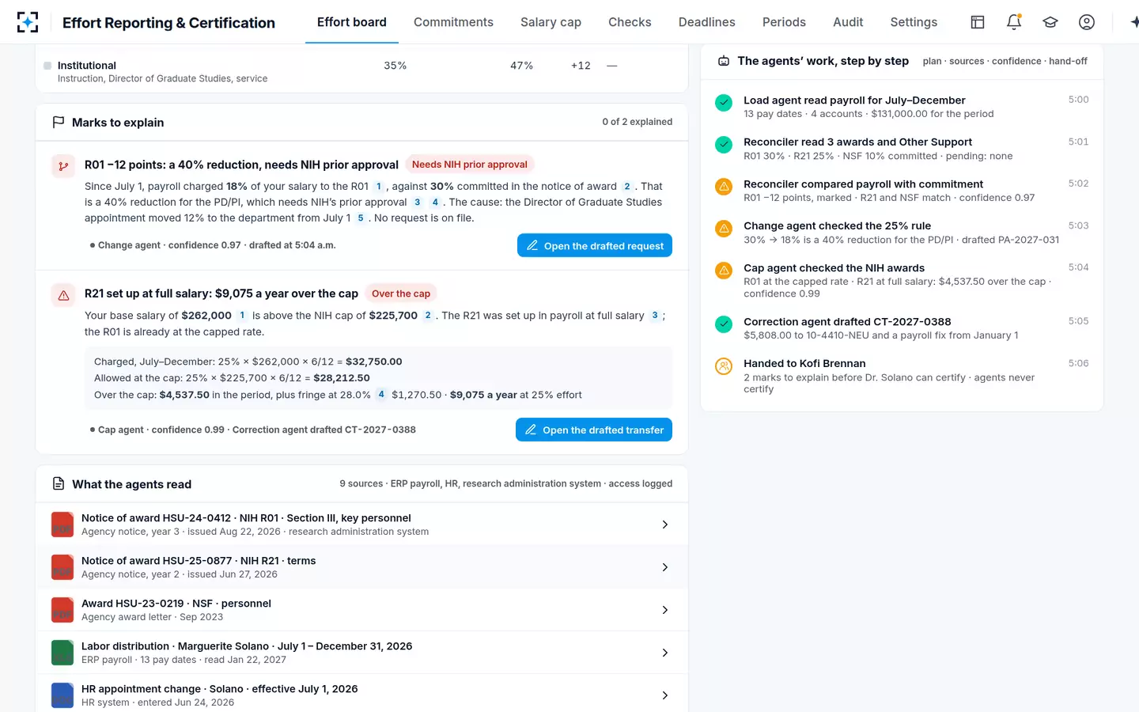Expand the Award HSU-23-0219 NSF row chevron
The width and height of the screenshot is (1139, 712).
click(665, 610)
